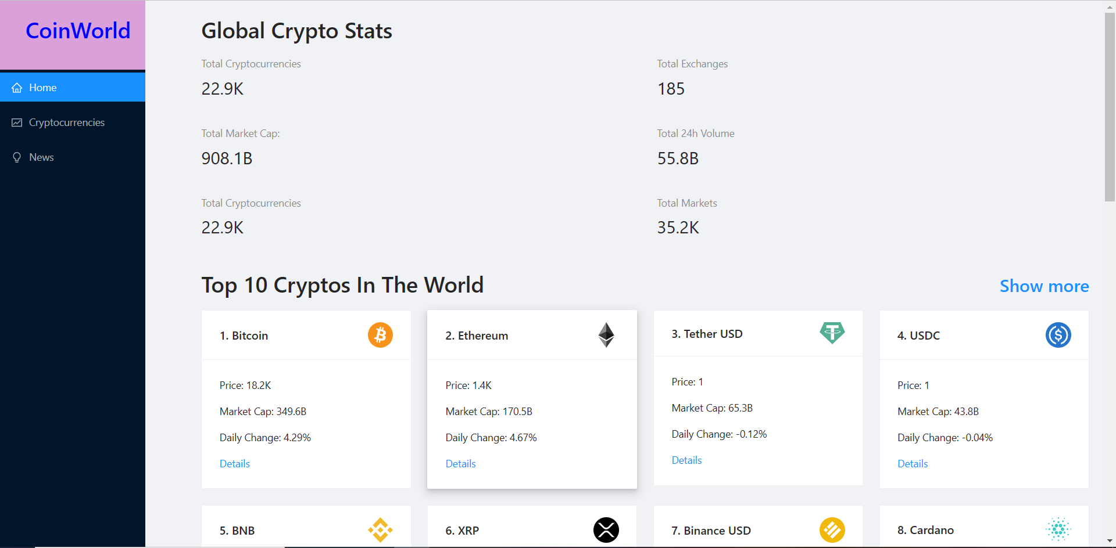
Task: Click the page vertical scrollbar thumb
Action: click(x=1110, y=107)
